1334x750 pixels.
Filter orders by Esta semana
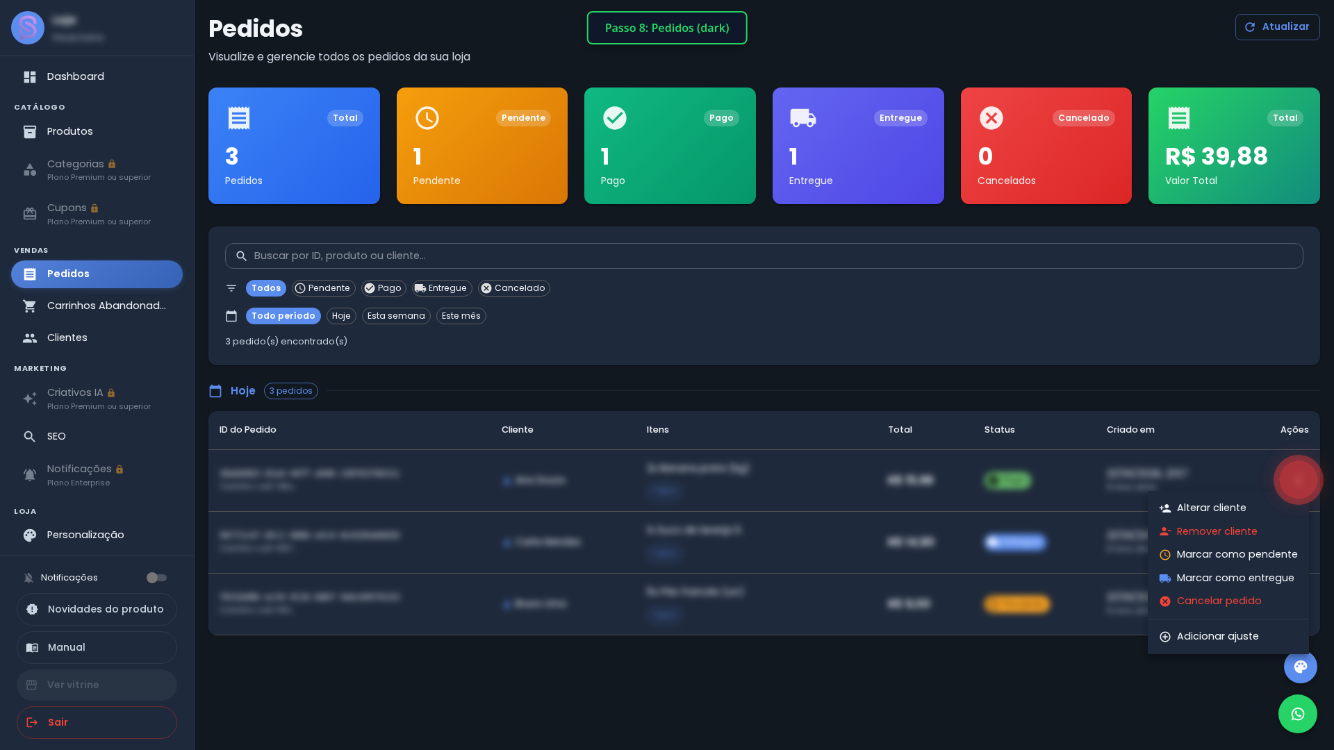click(x=396, y=316)
